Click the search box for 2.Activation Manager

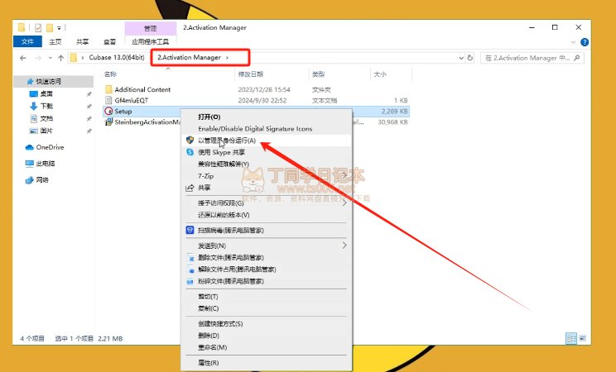tap(534, 58)
